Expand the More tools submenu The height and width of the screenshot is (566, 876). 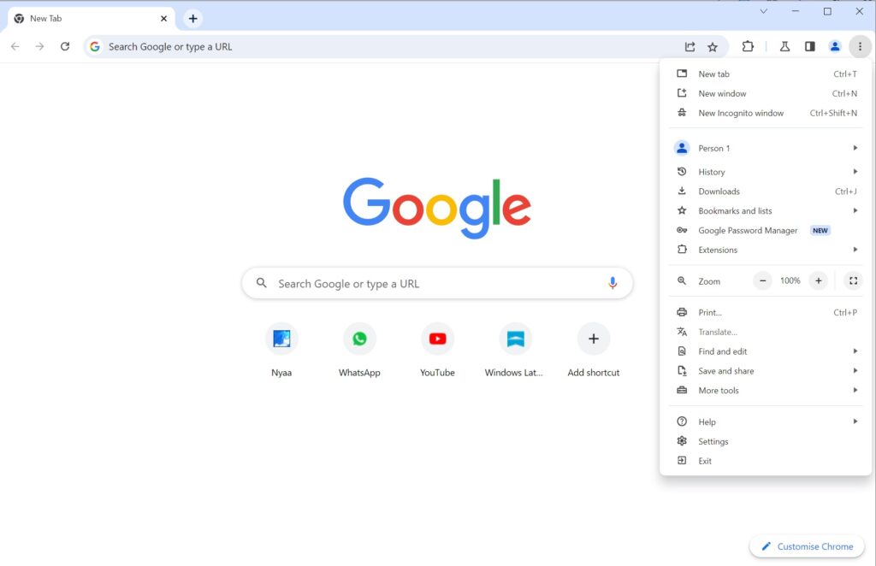click(719, 390)
